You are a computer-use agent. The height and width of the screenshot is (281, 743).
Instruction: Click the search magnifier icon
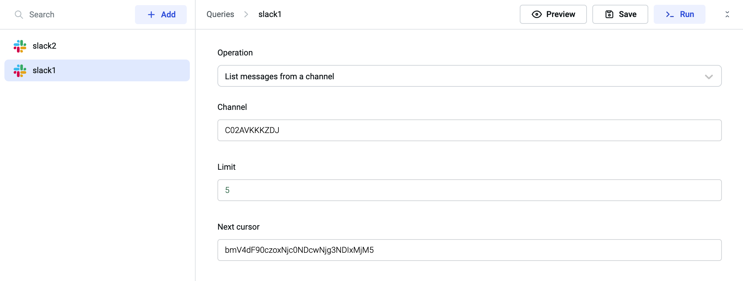(19, 15)
